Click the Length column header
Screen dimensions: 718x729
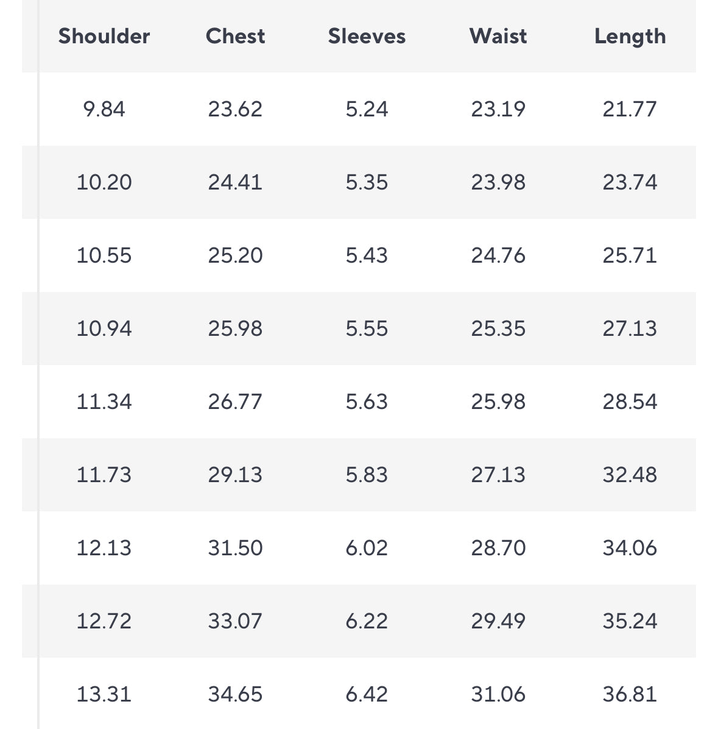click(x=630, y=37)
